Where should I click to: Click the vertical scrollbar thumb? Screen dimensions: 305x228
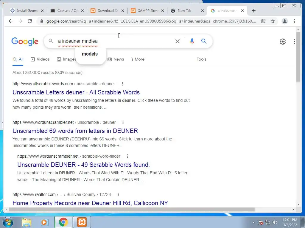point(298,57)
